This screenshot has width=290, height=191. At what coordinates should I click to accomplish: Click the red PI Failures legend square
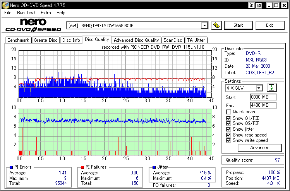click(82, 167)
